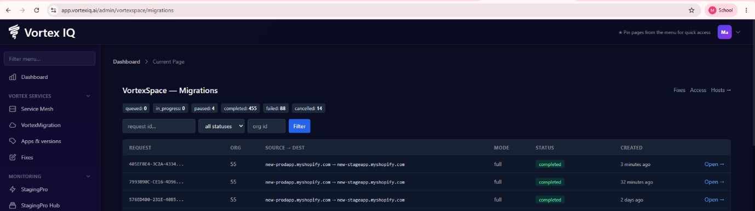Open the migration created 32 minutes ago

point(714,182)
